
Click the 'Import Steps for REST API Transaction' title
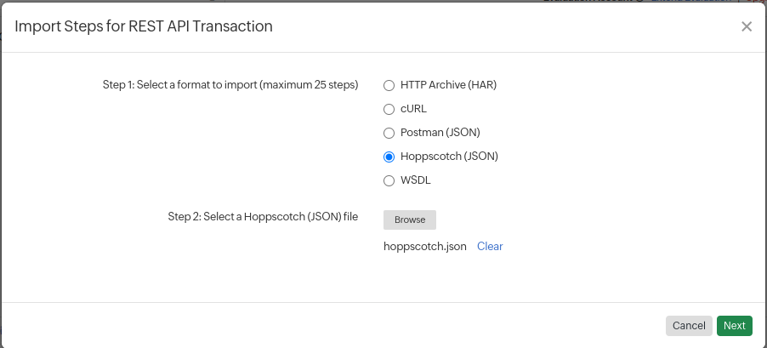[144, 26]
